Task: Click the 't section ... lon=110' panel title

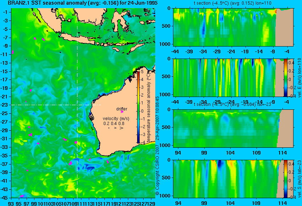Action: point(232,3)
